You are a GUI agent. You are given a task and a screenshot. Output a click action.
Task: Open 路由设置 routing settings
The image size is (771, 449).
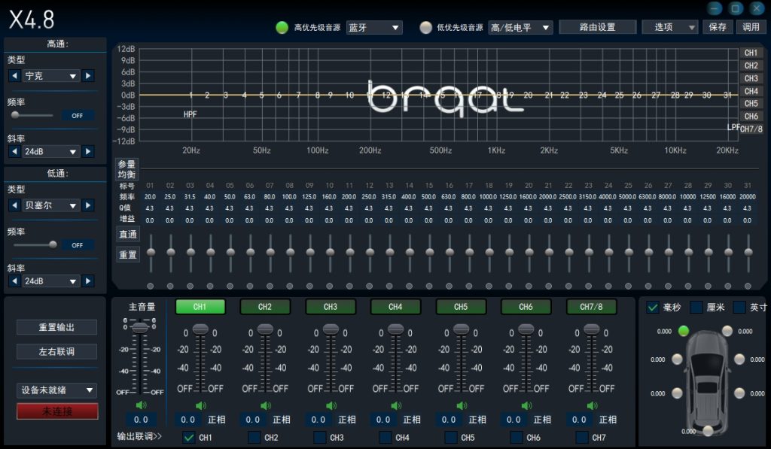coord(597,27)
